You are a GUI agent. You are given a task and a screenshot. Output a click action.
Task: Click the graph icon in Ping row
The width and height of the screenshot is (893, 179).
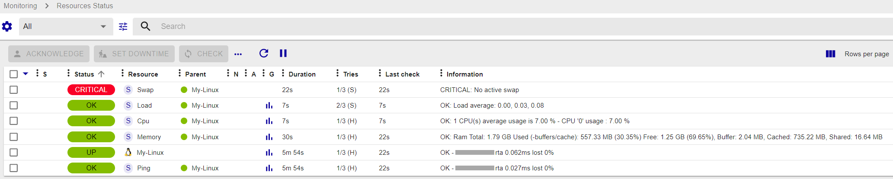point(269,168)
